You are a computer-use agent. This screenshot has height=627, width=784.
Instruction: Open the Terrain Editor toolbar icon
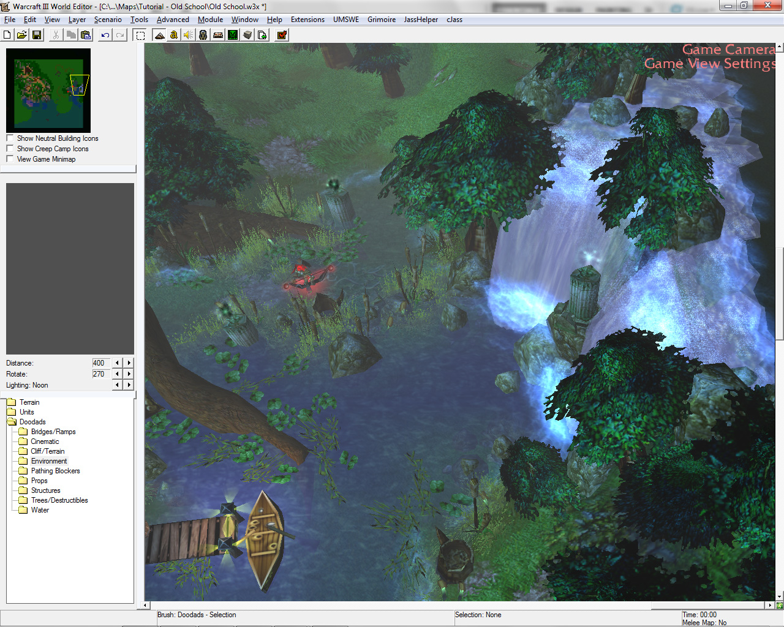(159, 36)
